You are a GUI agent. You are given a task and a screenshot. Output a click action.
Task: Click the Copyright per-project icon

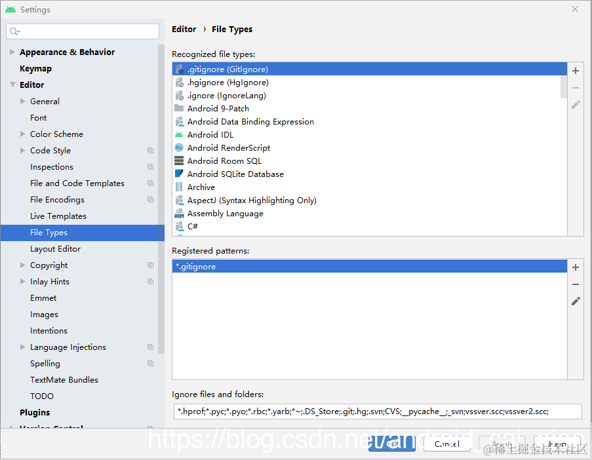150,265
